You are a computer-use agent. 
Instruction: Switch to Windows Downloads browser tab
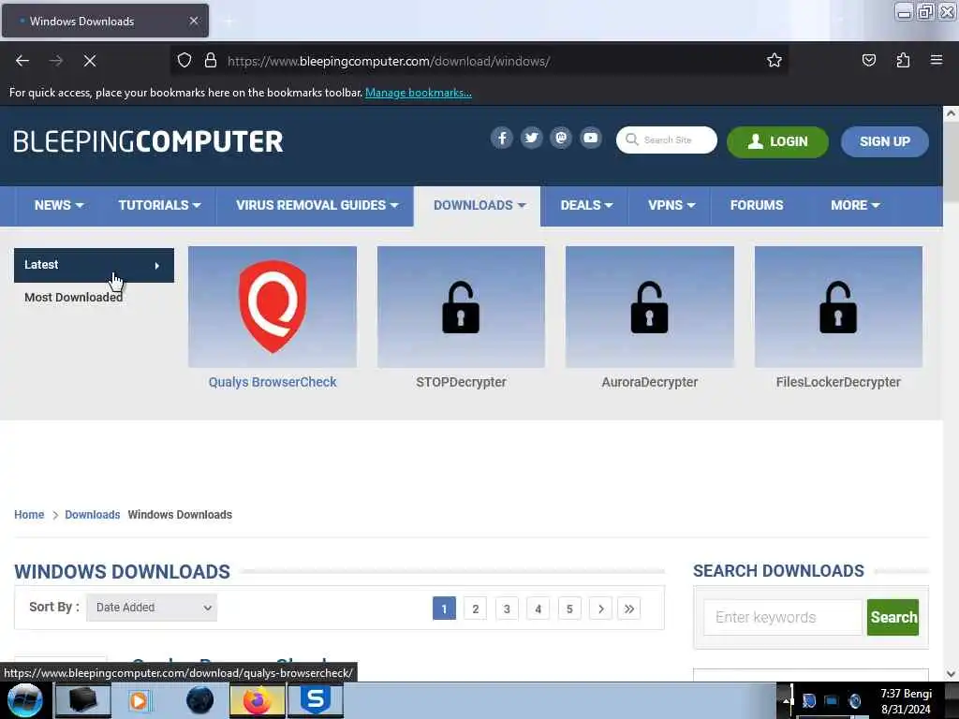point(104,21)
